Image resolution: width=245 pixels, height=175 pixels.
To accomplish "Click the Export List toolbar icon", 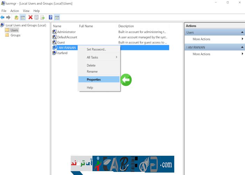I will [x=42, y=17].
